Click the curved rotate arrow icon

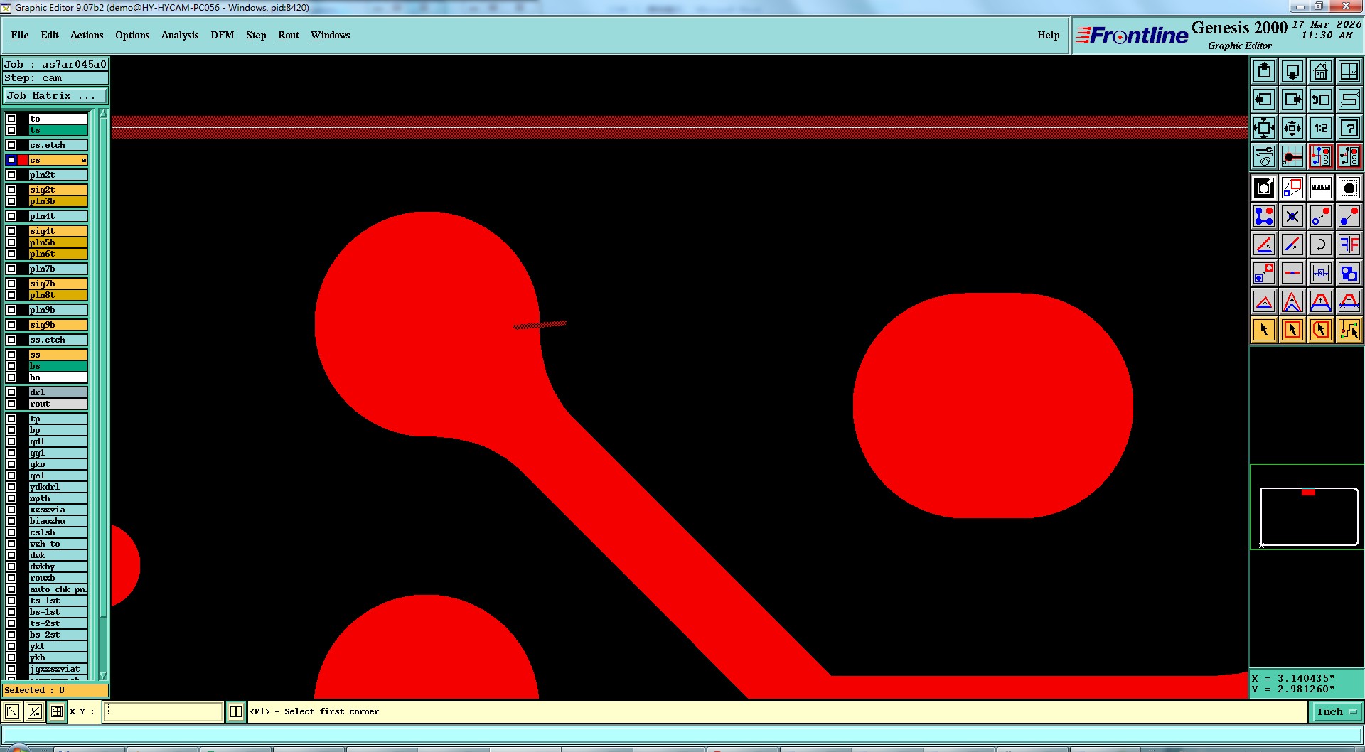[1321, 245]
